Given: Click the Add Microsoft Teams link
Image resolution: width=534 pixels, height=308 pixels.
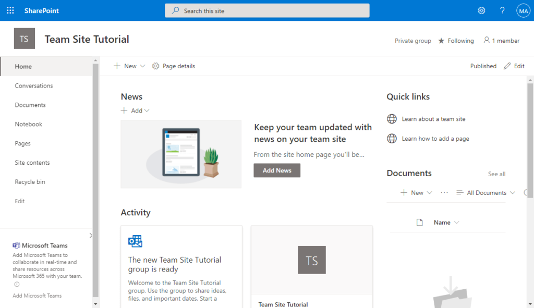Looking at the screenshot, I should (37, 295).
